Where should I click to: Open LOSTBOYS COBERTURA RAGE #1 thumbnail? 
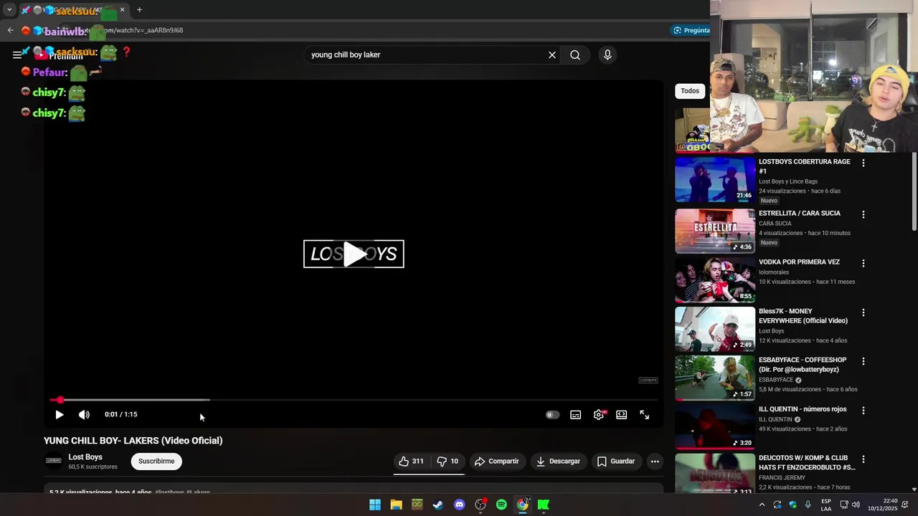tap(715, 180)
